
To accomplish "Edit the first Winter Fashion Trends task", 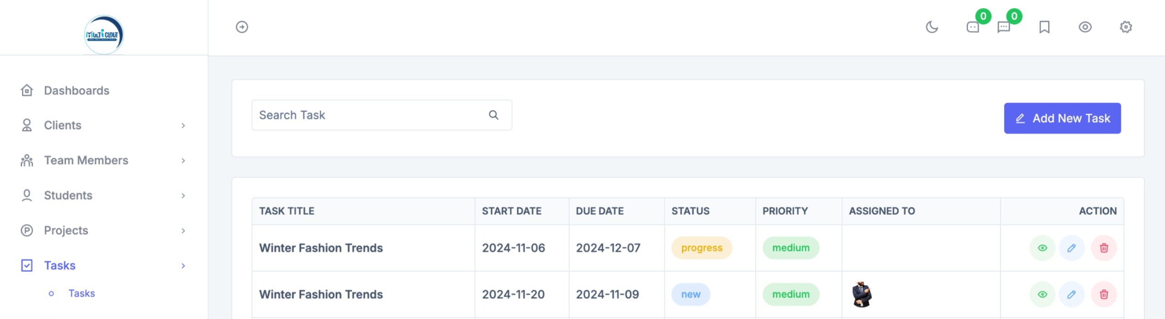I will [x=1071, y=248].
